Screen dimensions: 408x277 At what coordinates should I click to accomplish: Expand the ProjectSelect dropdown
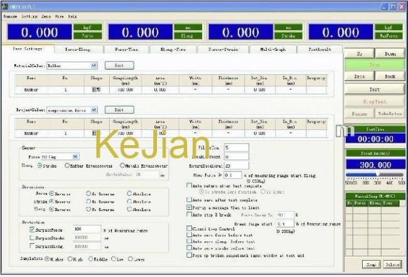point(94,109)
